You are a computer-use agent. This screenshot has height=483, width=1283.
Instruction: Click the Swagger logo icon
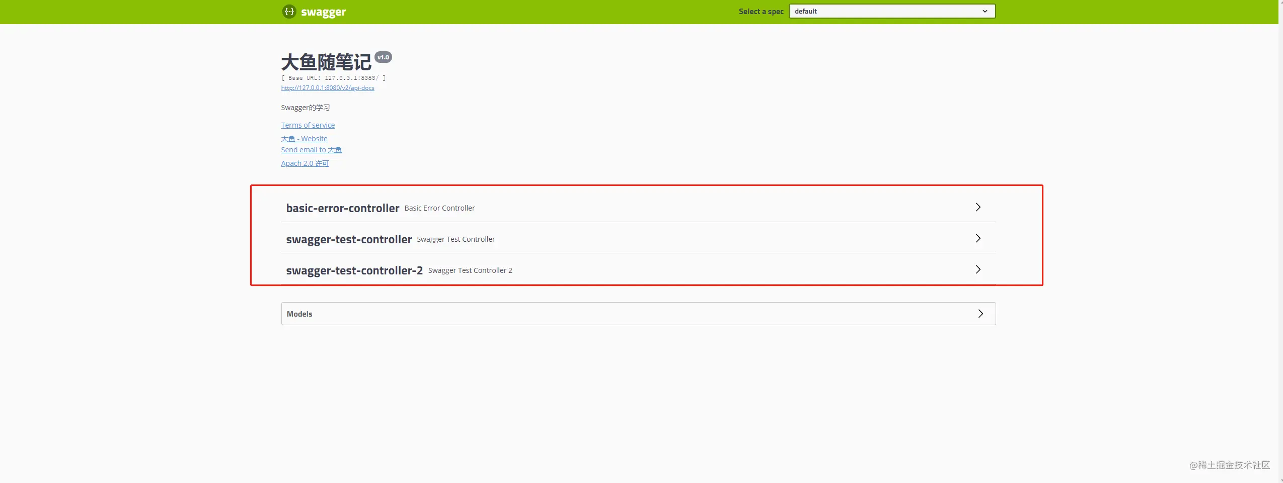289,12
